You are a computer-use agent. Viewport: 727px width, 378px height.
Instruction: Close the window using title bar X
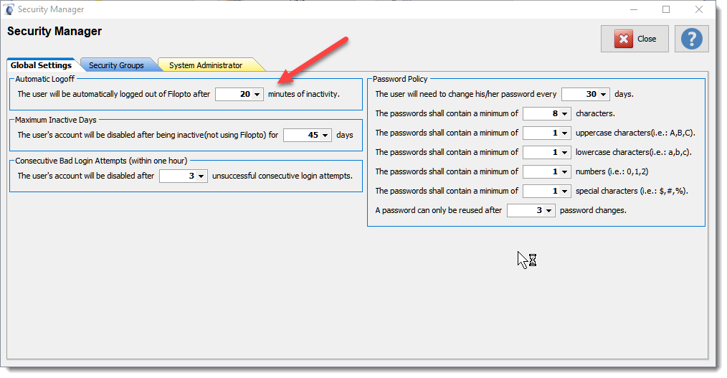pos(699,9)
